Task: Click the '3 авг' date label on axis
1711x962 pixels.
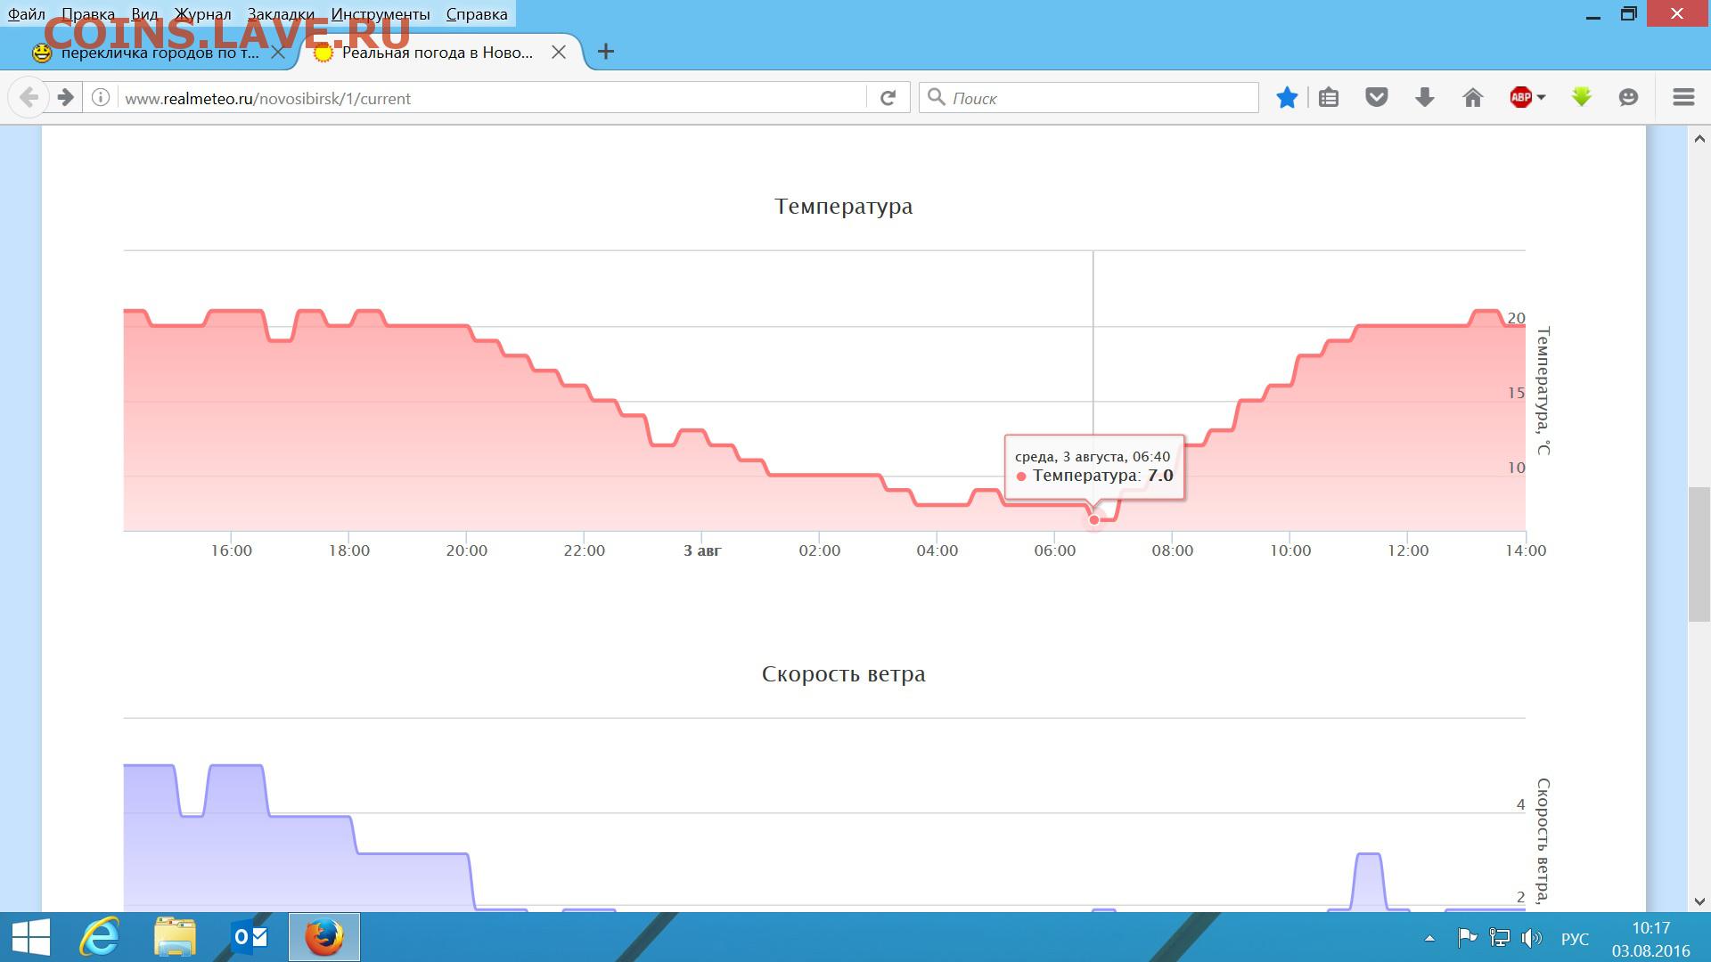Action: [x=702, y=550]
